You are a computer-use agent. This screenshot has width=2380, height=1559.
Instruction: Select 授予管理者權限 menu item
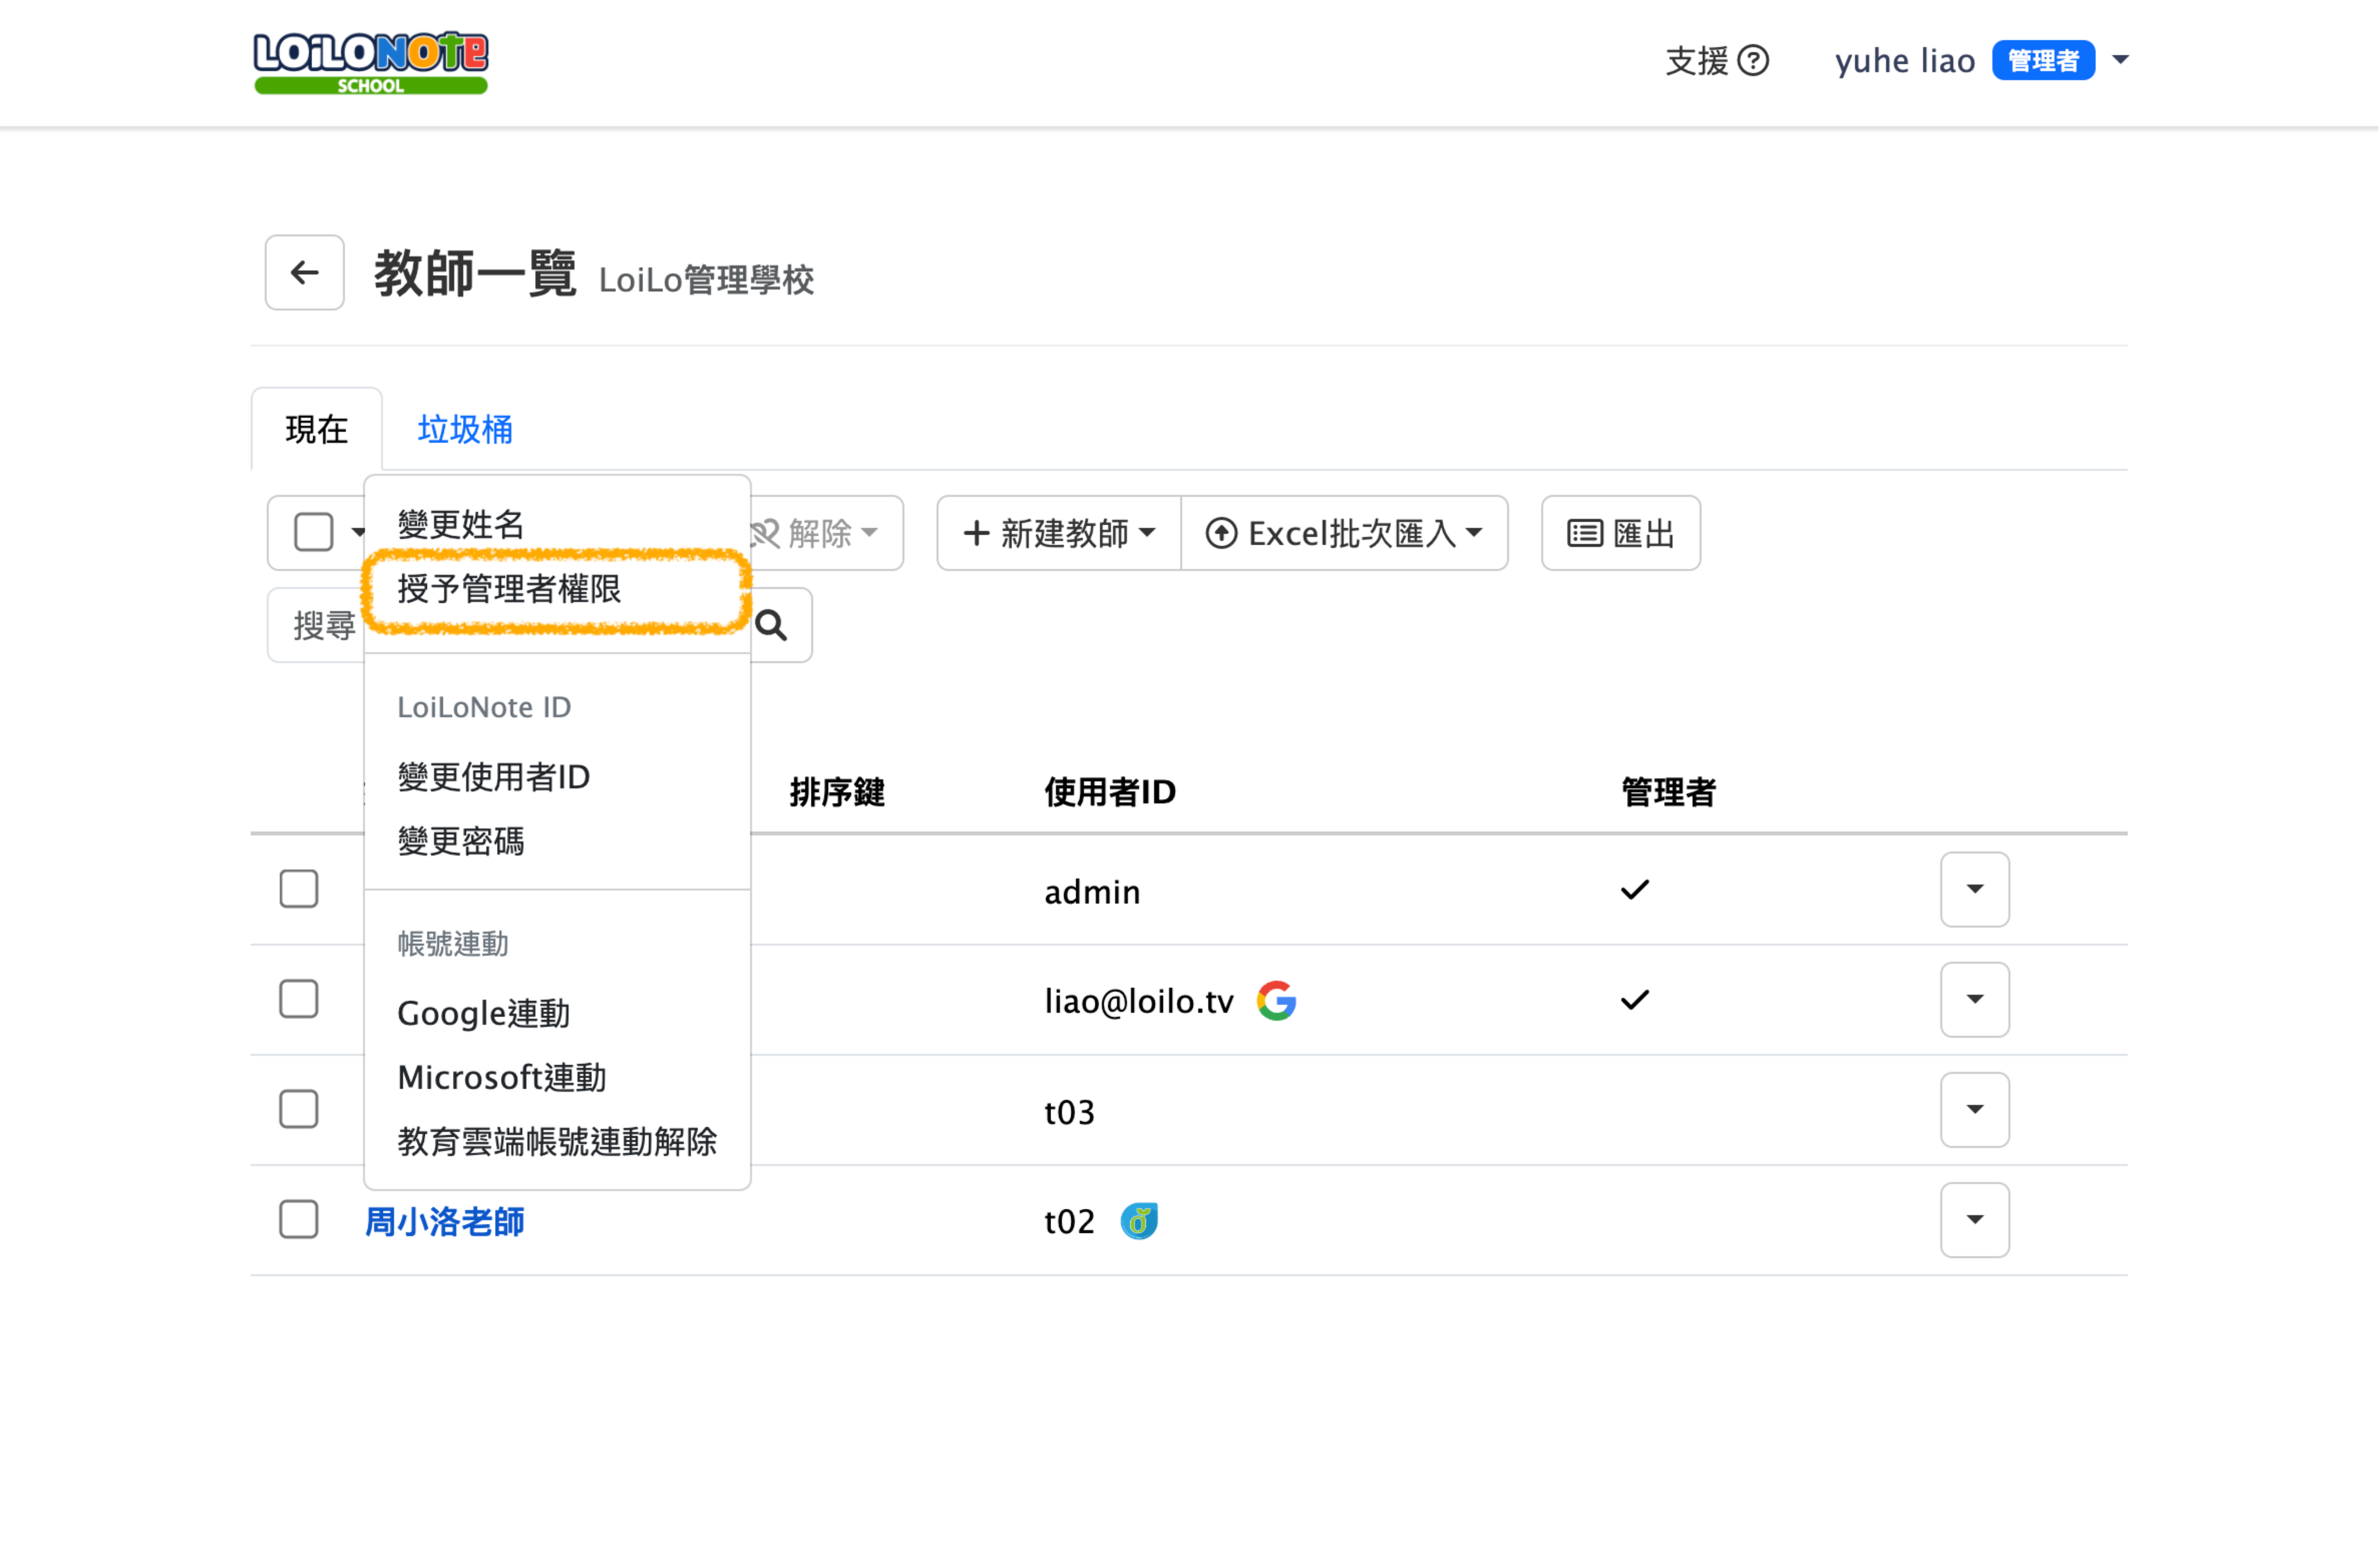pos(509,590)
